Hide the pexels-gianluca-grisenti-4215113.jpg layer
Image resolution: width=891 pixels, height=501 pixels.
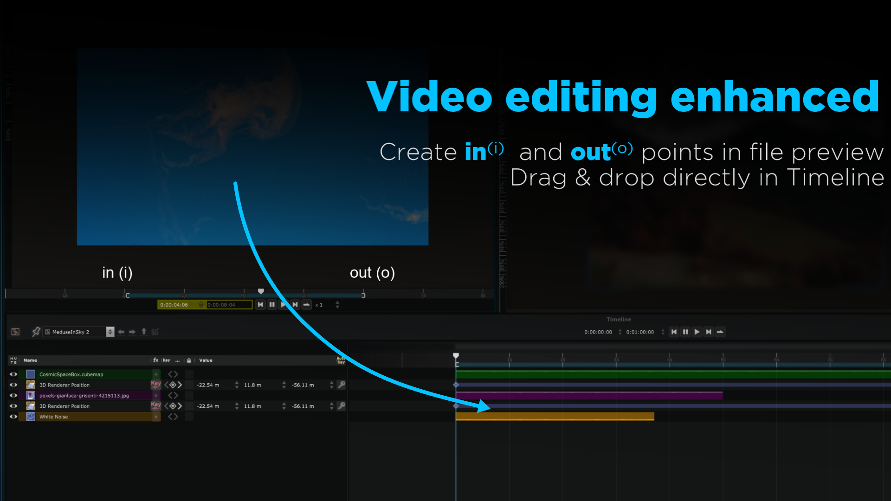(13, 396)
